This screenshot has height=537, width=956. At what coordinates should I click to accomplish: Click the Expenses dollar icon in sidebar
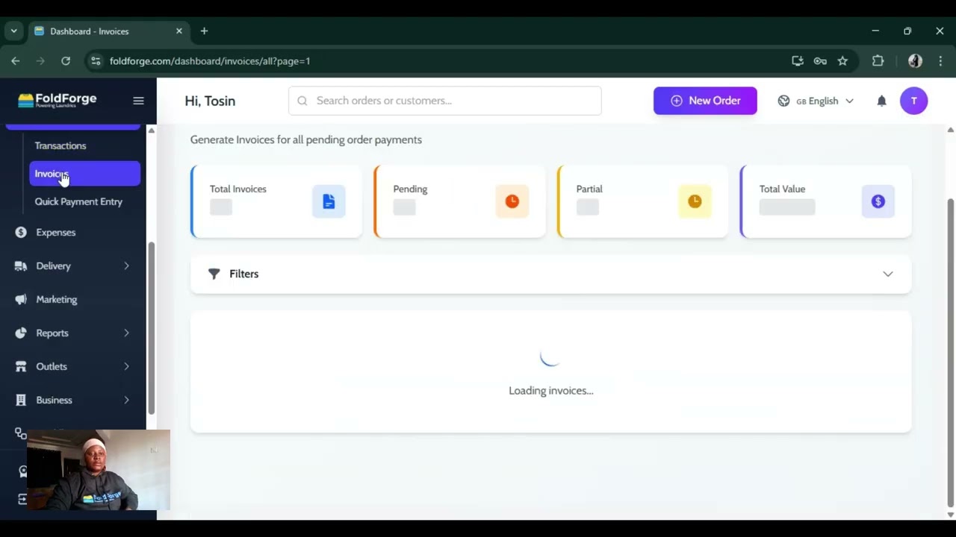[21, 232]
